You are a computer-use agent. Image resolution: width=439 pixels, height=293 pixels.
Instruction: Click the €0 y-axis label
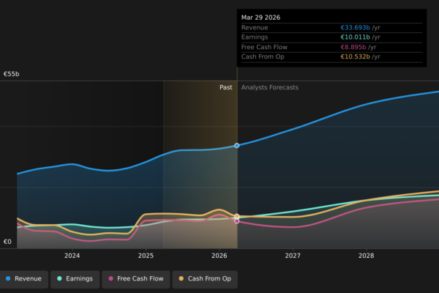(x=7, y=242)
